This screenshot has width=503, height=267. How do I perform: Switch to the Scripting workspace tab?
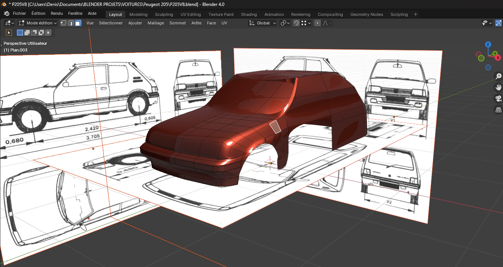tap(399, 14)
